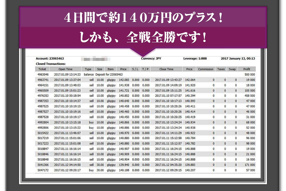Click ticket number 4976353
This screenshot has height=191, width=286.
click(42, 96)
